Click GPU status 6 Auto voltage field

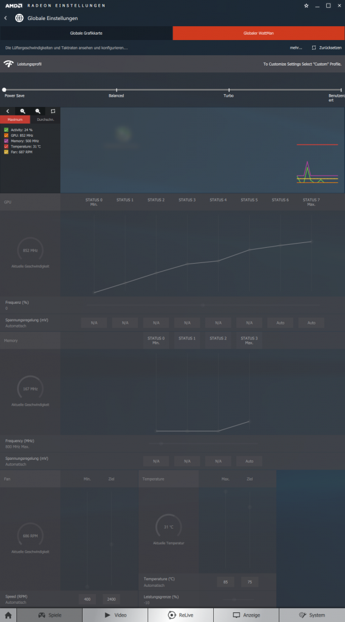(x=281, y=323)
